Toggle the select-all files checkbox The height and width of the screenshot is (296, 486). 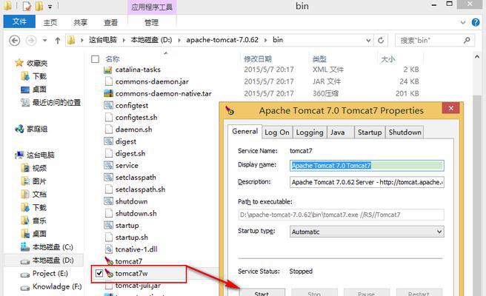click(95, 58)
